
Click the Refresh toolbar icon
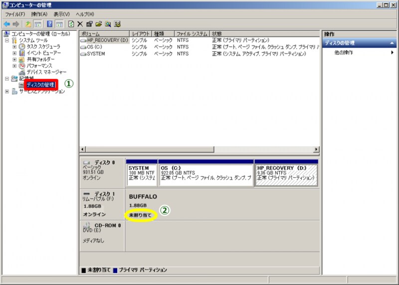click(x=71, y=23)
